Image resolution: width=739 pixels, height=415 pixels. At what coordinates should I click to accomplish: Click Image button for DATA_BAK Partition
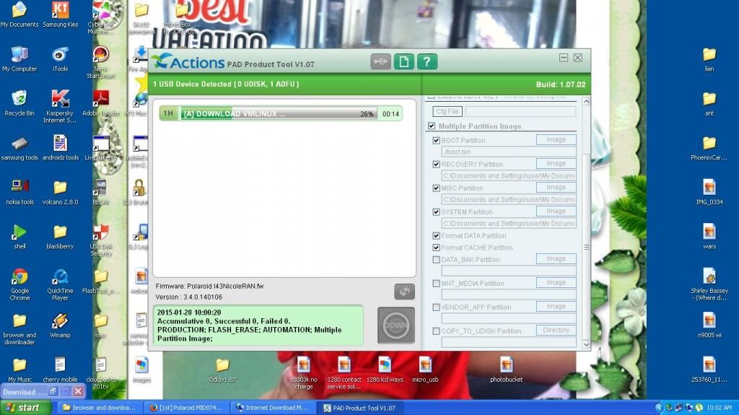point(556,259)
